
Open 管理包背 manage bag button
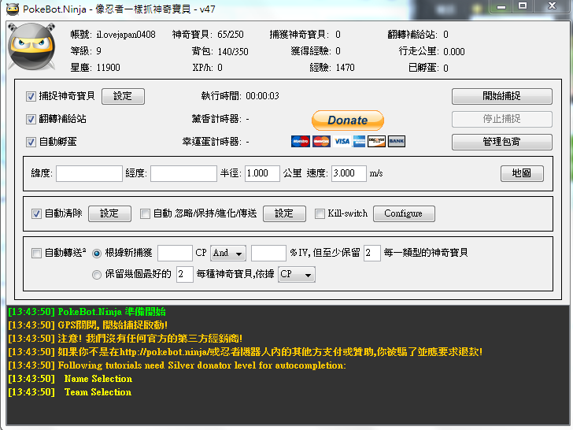click(501, 142)
